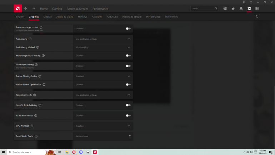Open Home in top navigation

pyautogui.click(x=44, y=9)
